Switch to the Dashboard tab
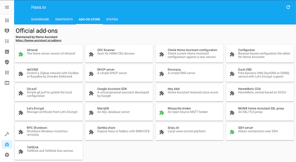 click(x=40, y=19)
